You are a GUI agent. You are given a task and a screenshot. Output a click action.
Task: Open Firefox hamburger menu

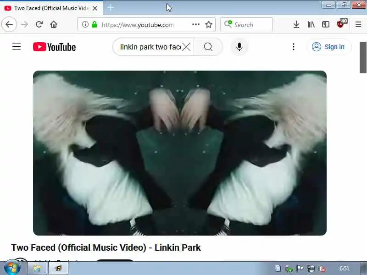[358, 24]
